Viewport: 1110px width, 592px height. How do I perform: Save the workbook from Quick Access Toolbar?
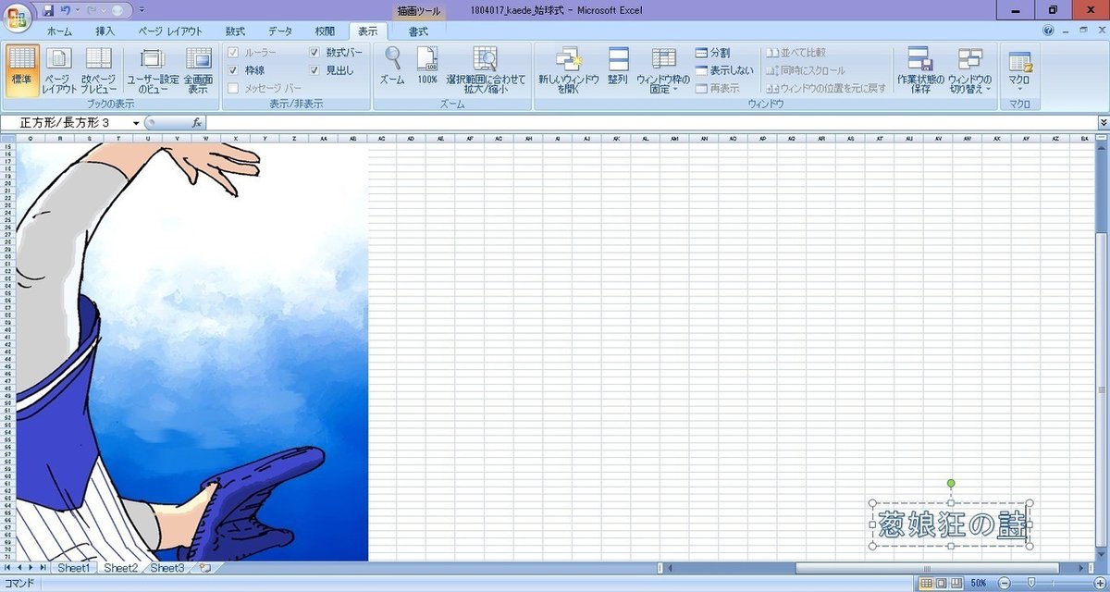[48, 10]
